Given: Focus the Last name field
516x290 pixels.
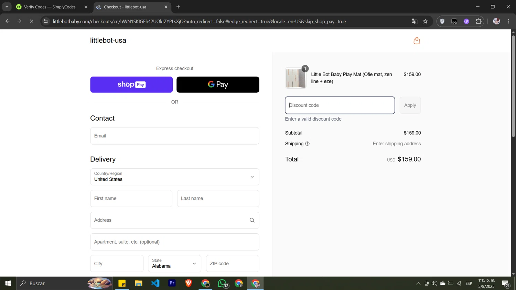Looking at the screenshot, I should tap(218, 199).
